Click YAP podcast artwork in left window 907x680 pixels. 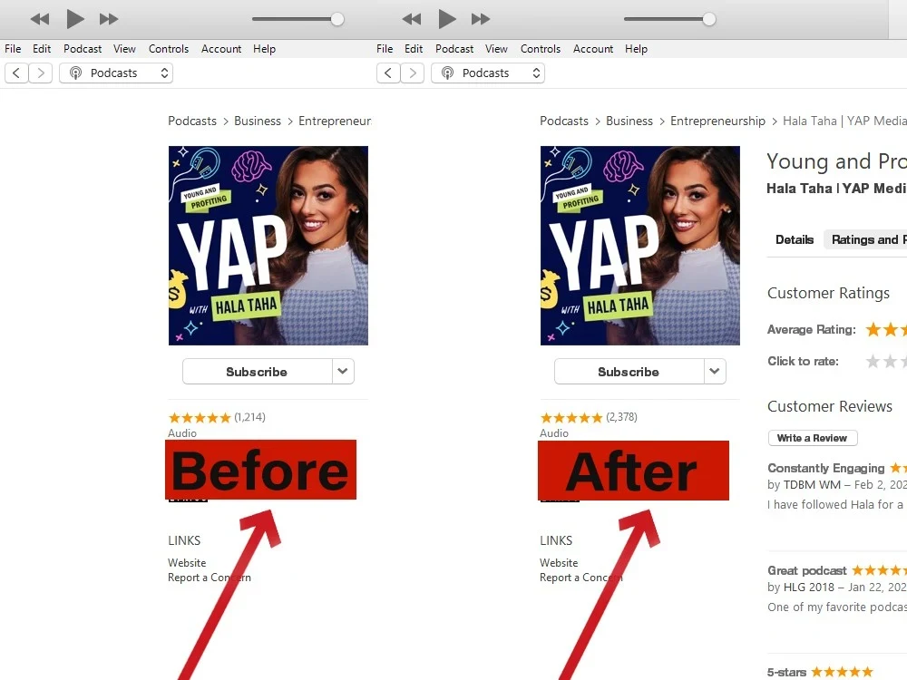268,246
